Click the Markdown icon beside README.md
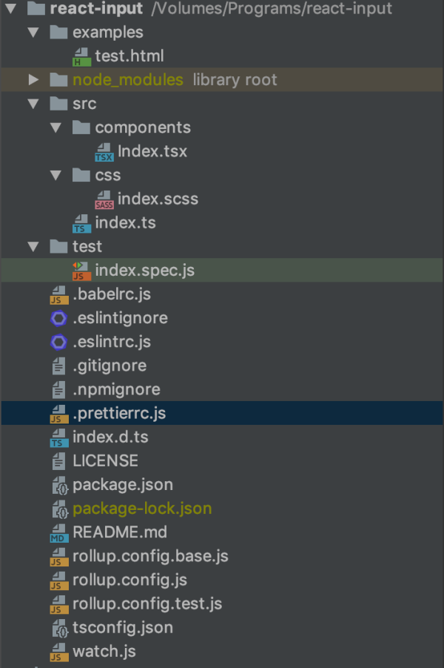Image resolution: width=444 pixels, height=668 pixels. point(58,532)
